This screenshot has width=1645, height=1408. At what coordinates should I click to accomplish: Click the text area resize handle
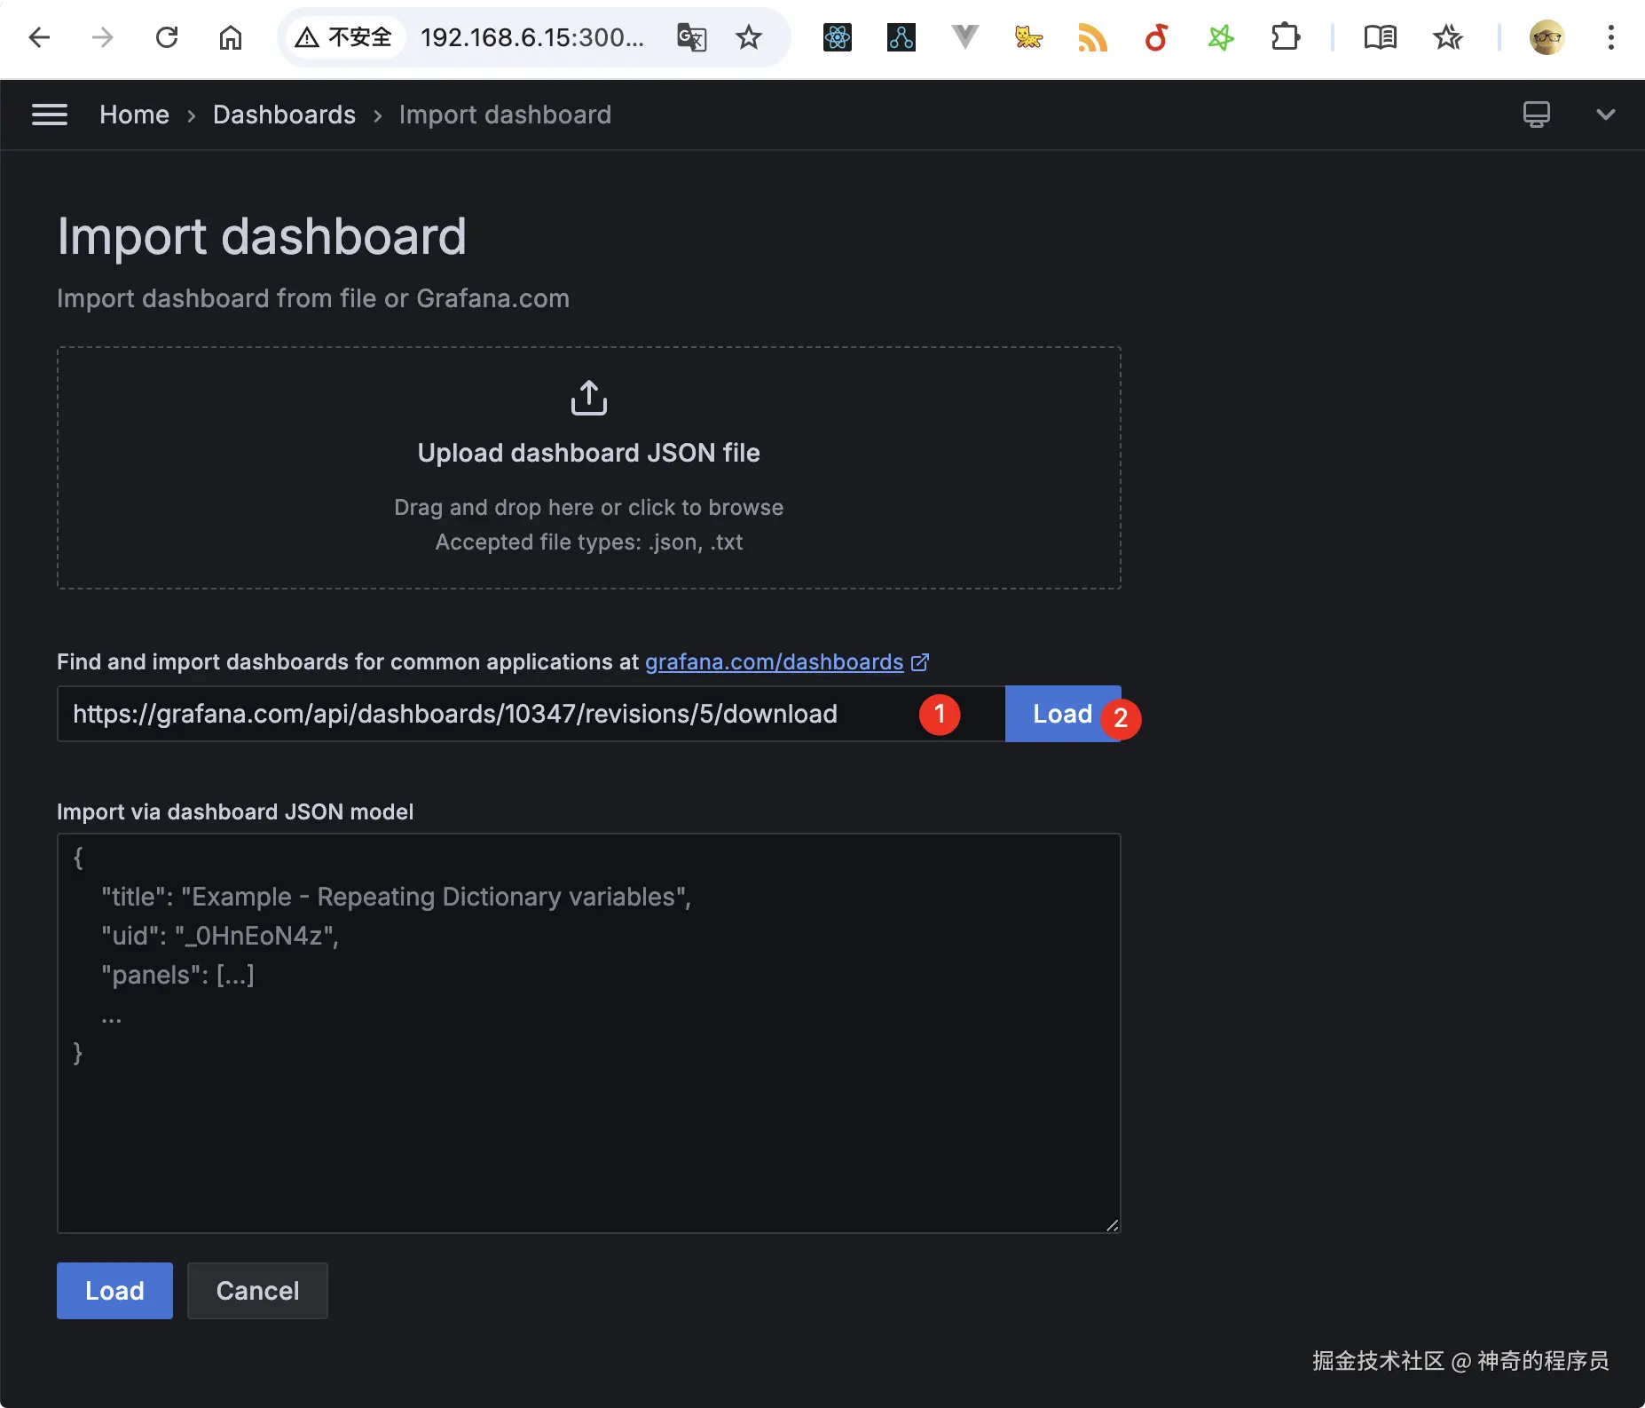(x=1112, y=1225)
